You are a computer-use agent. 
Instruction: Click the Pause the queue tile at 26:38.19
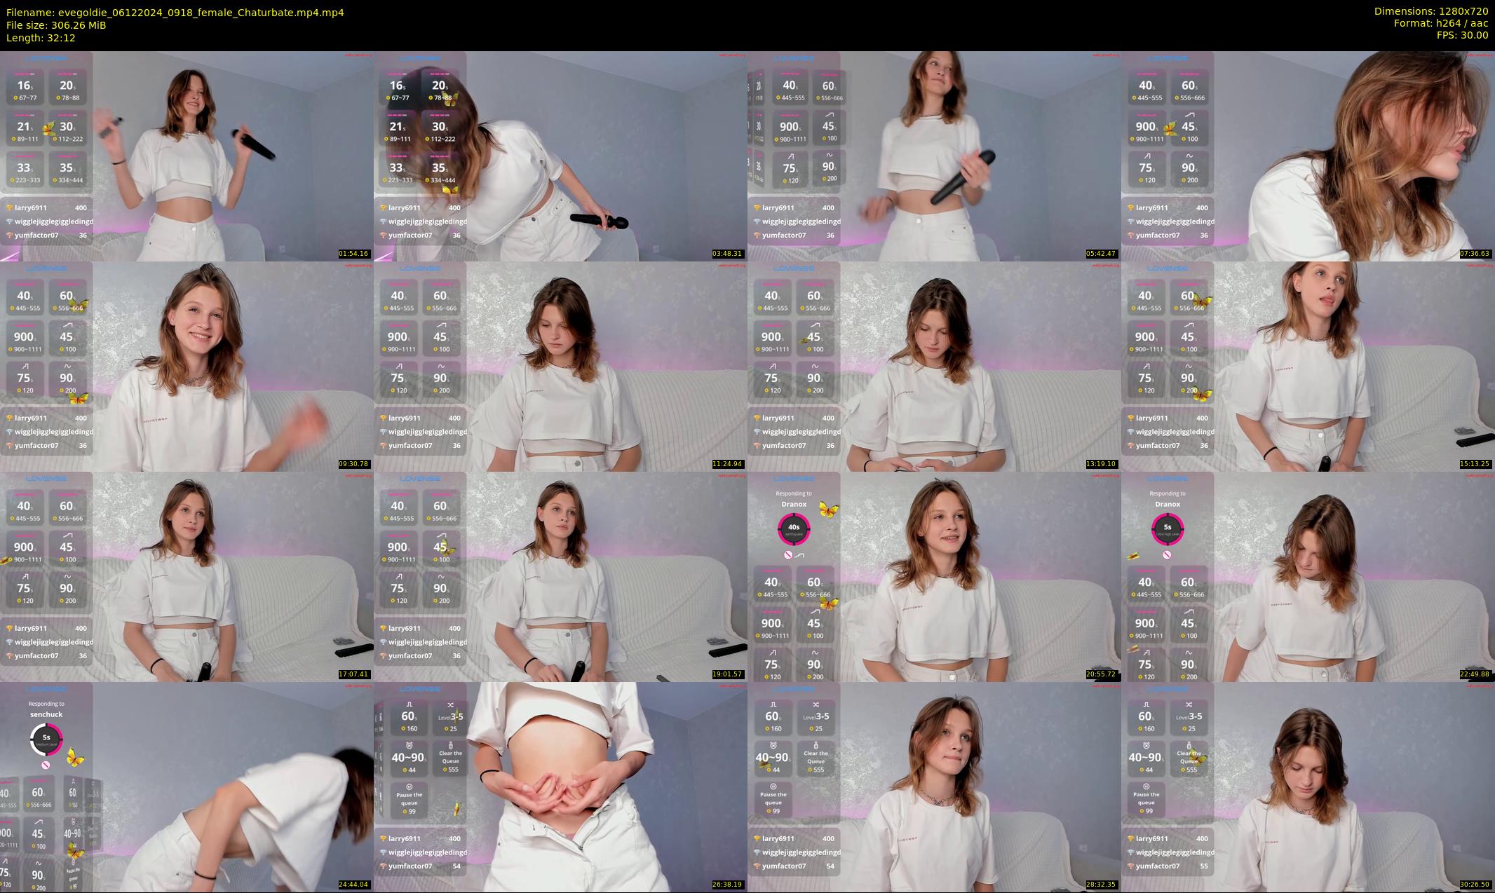[x=409, y=800]
